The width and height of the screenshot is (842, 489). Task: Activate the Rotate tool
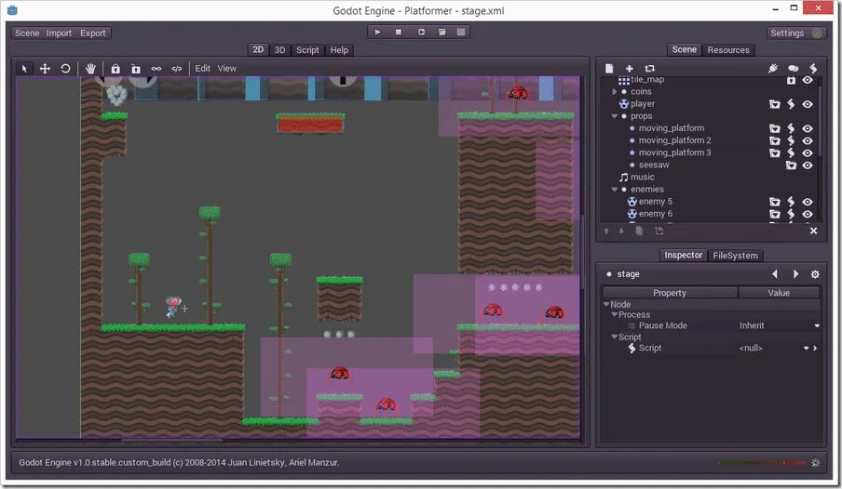click(x=65, y=69)
